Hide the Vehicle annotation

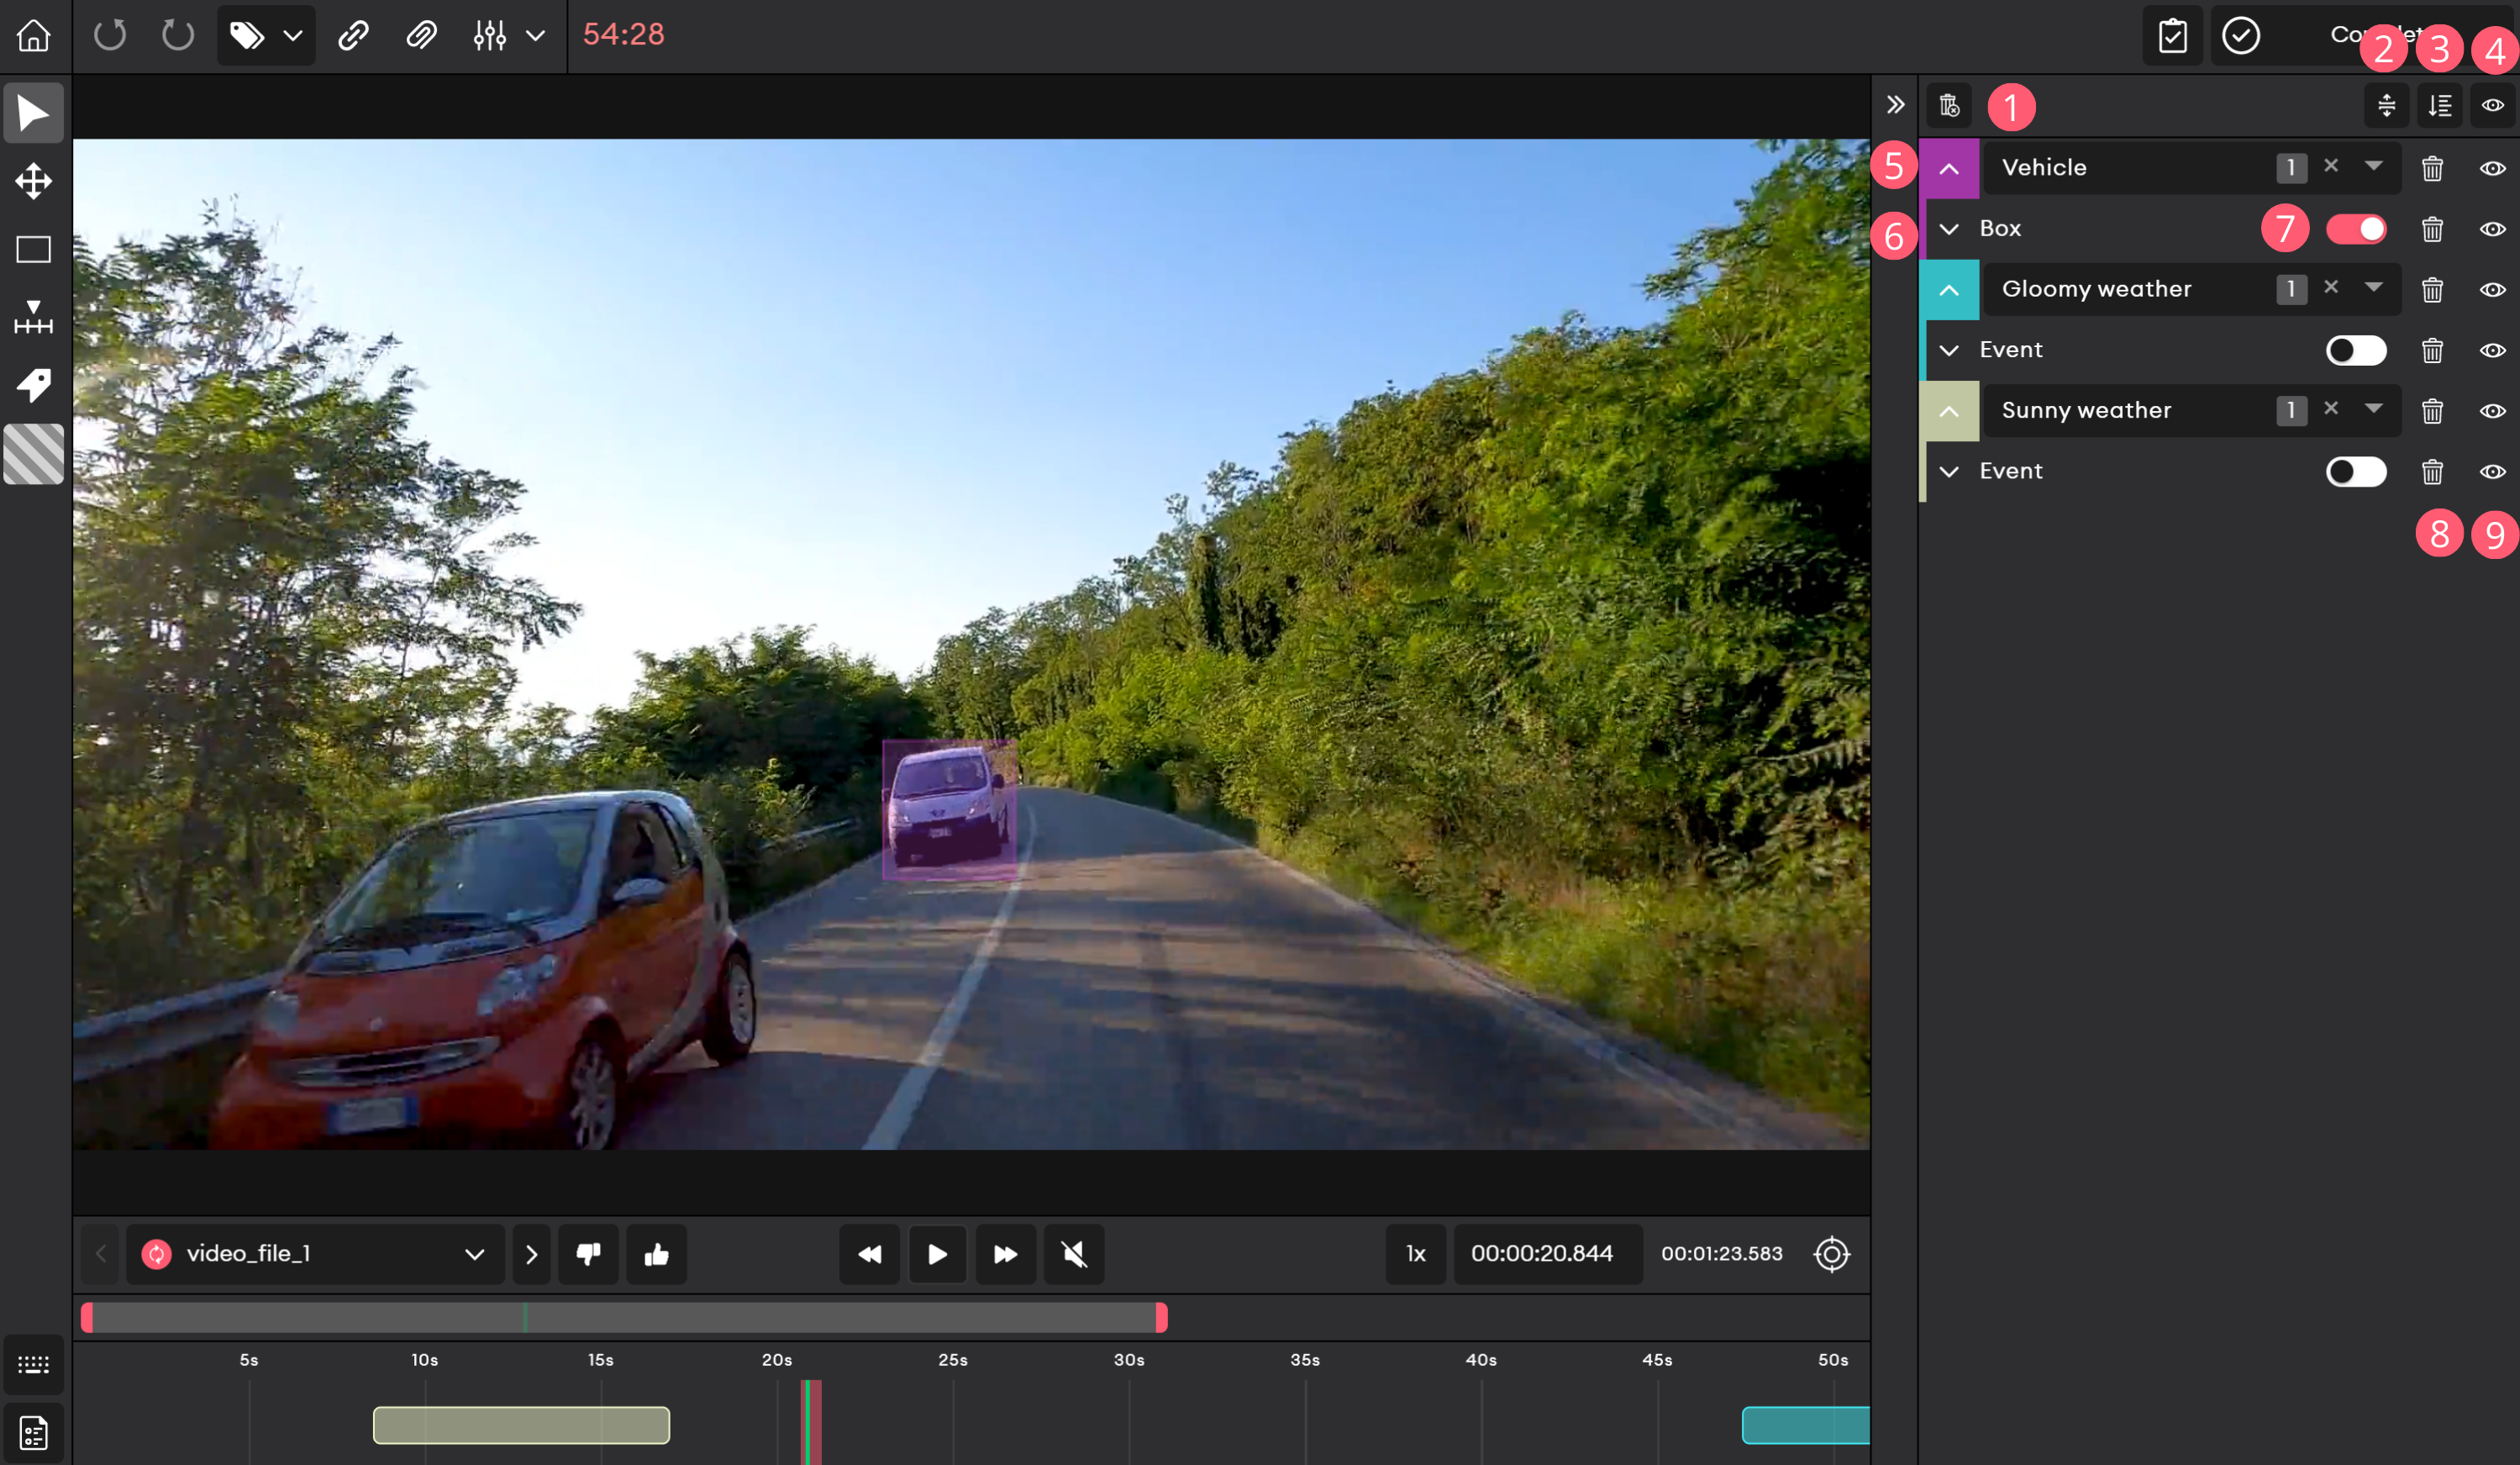2493,168
